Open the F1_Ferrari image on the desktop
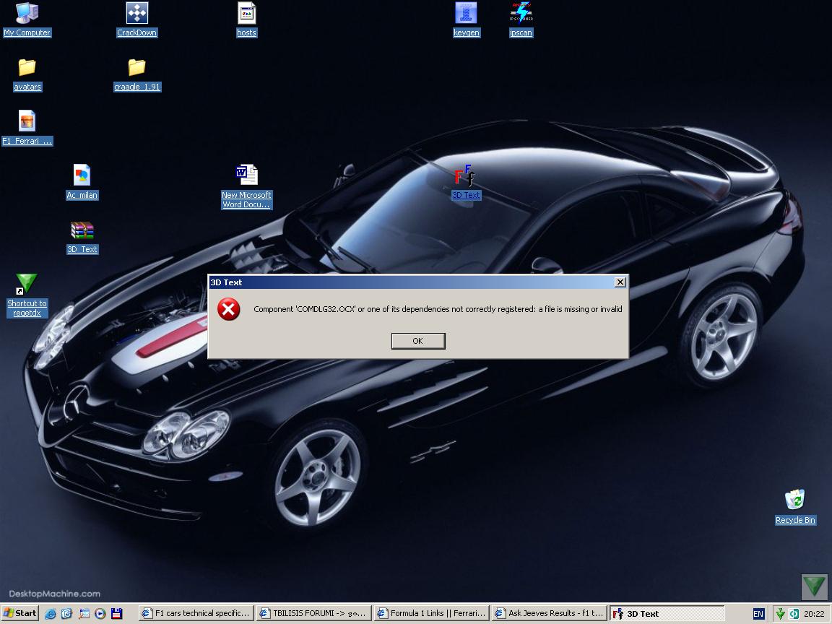Screen dimensions: 832x624 tap(27, 121)
